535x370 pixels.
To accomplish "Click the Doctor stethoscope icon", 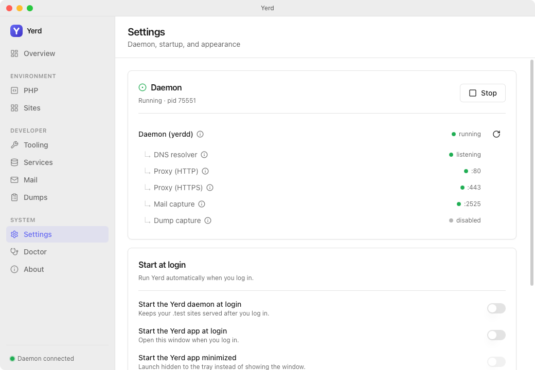I will 14,252.
